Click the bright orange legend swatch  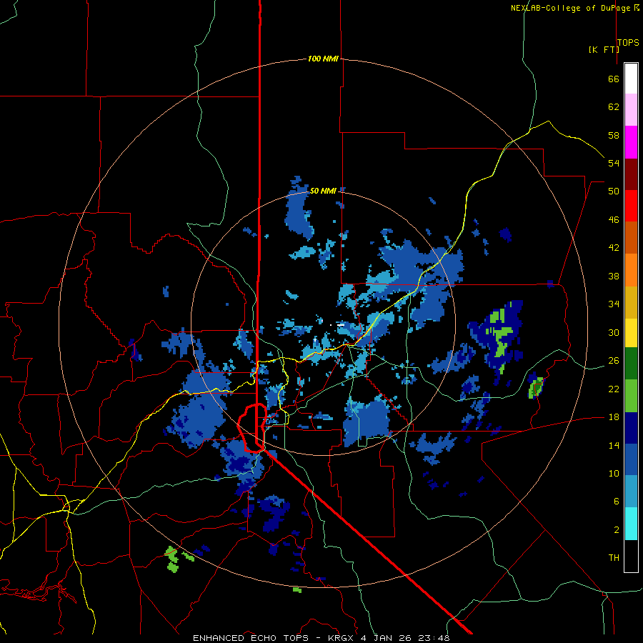click(631, 270)
